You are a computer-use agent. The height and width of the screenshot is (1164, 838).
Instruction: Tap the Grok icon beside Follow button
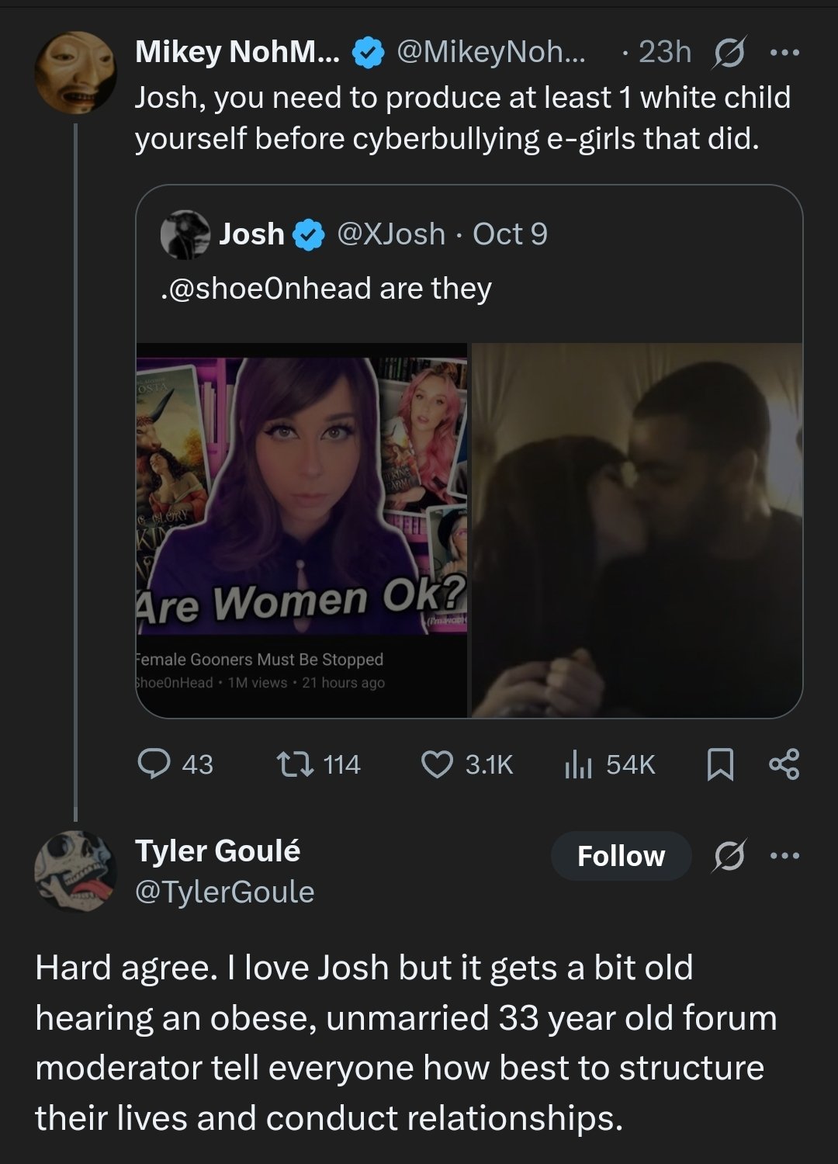tap(728, 856)
